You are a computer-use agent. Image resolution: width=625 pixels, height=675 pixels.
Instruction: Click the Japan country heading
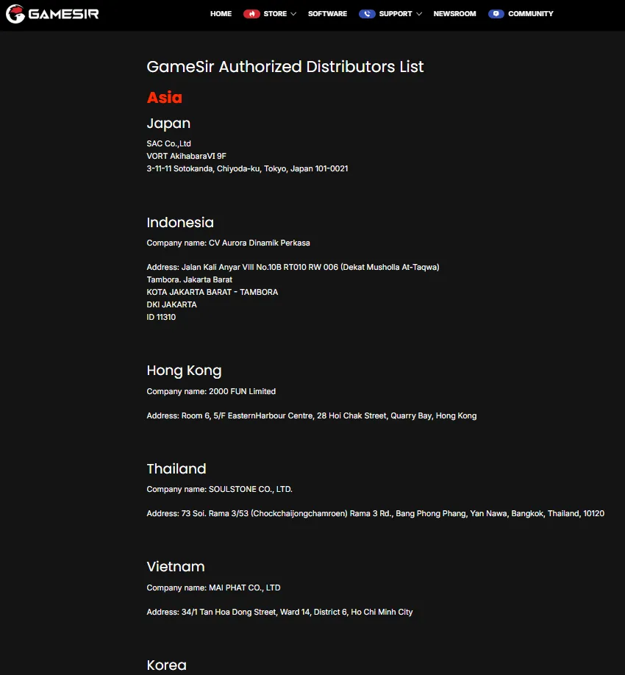pyautogui.click(x=168, y=124)
